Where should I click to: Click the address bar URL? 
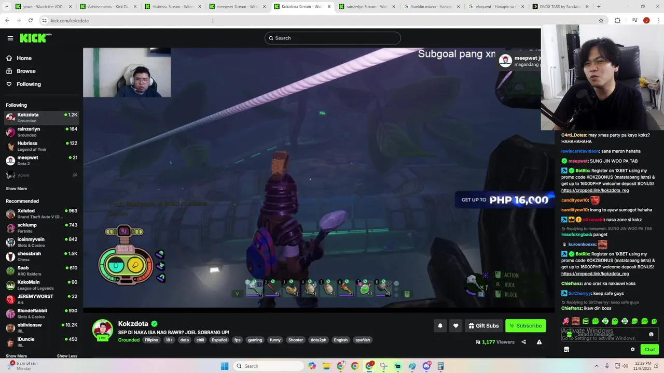click(x=70, y=21)
